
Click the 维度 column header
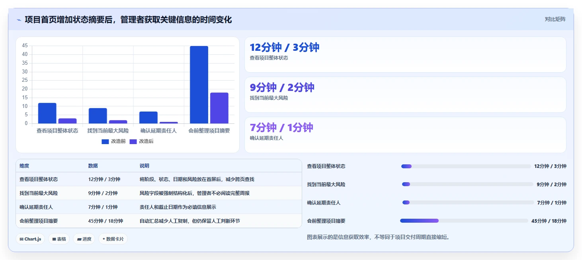[x=24, y=166]
